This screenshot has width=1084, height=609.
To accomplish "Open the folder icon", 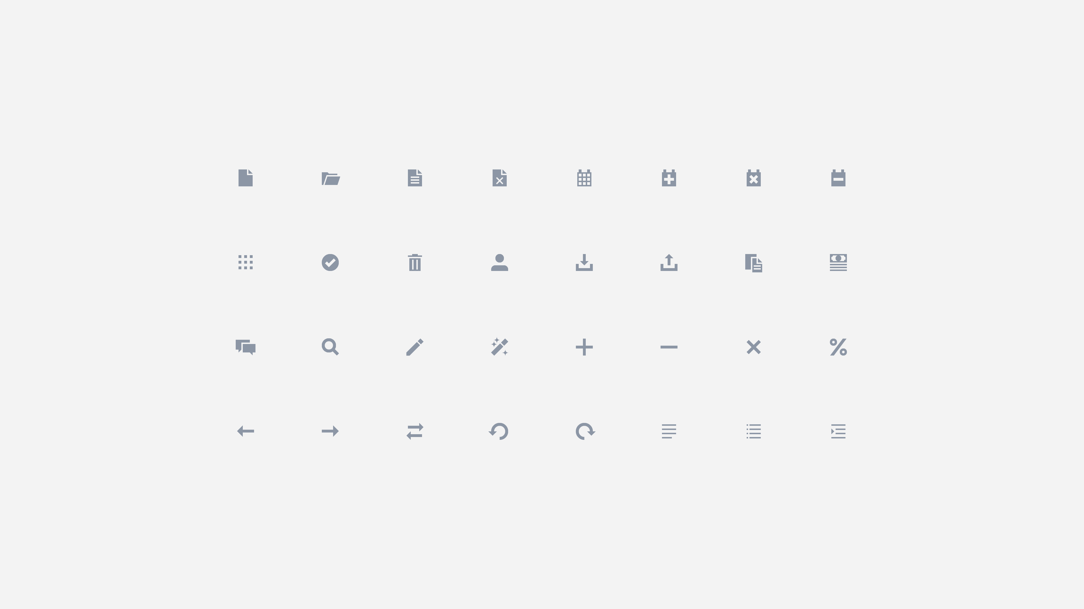I will pos(330,179).
